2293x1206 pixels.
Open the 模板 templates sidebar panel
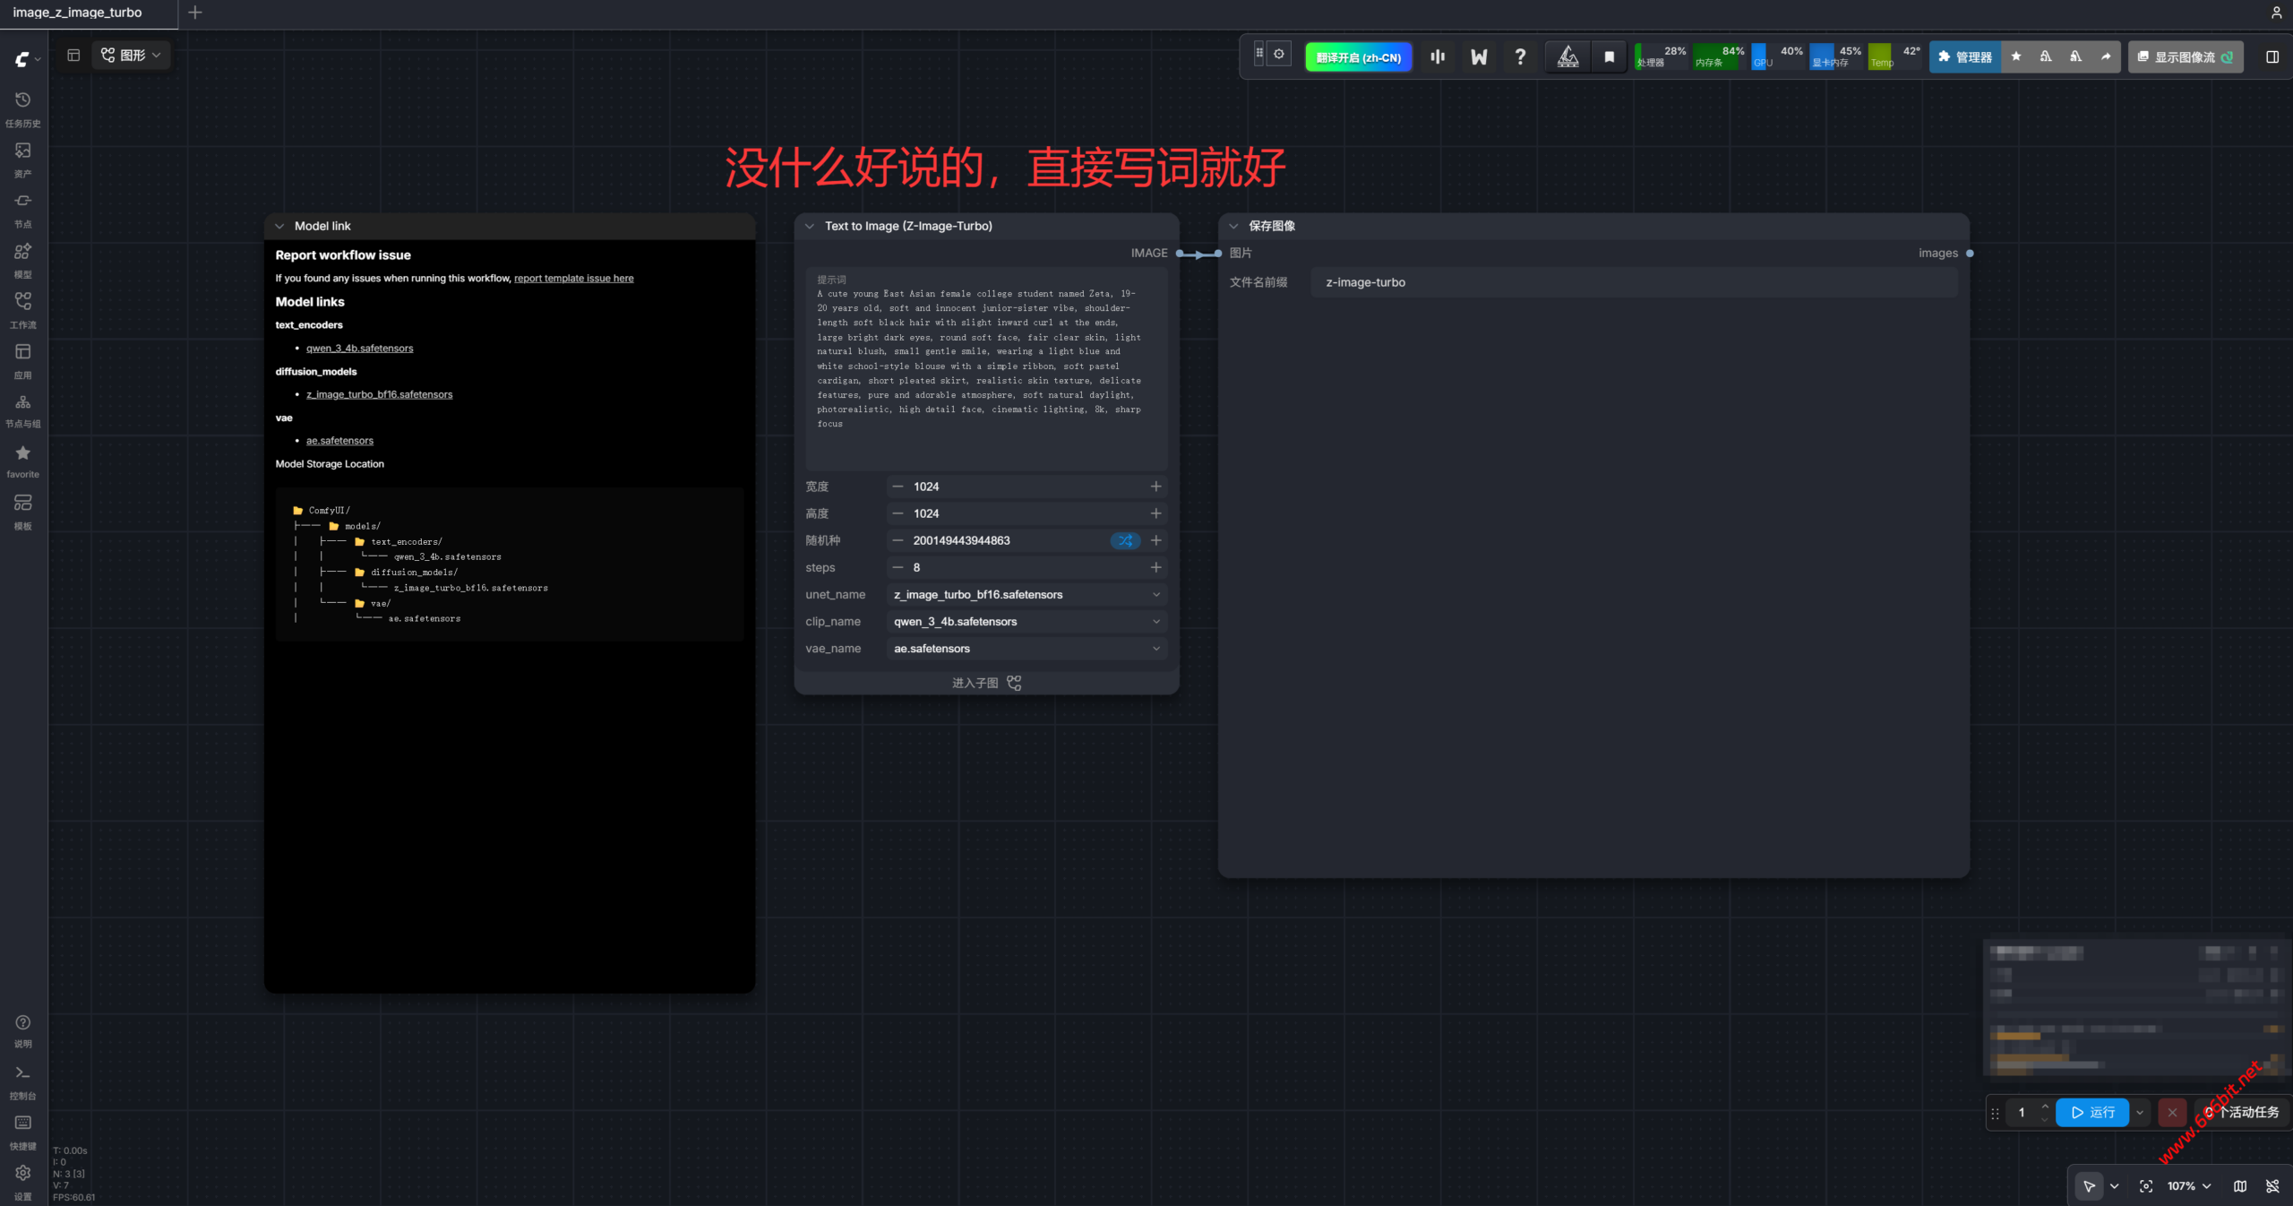click(23, 511)
